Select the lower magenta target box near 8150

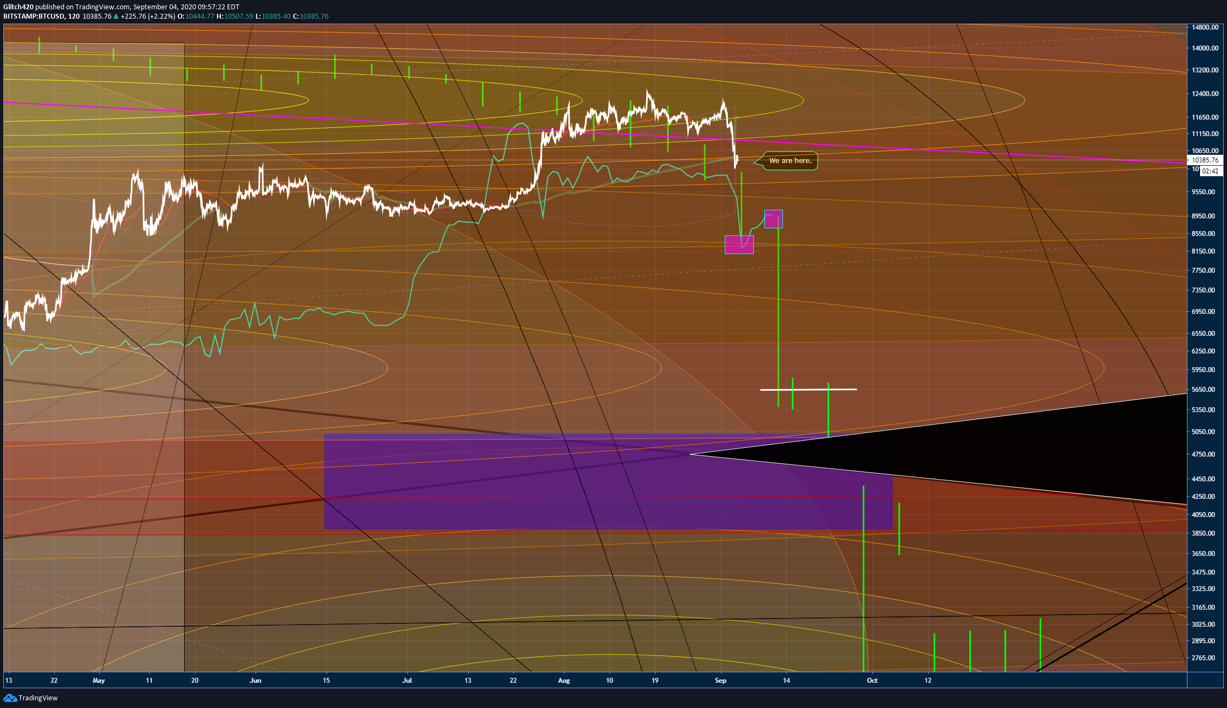pos(739,245)
